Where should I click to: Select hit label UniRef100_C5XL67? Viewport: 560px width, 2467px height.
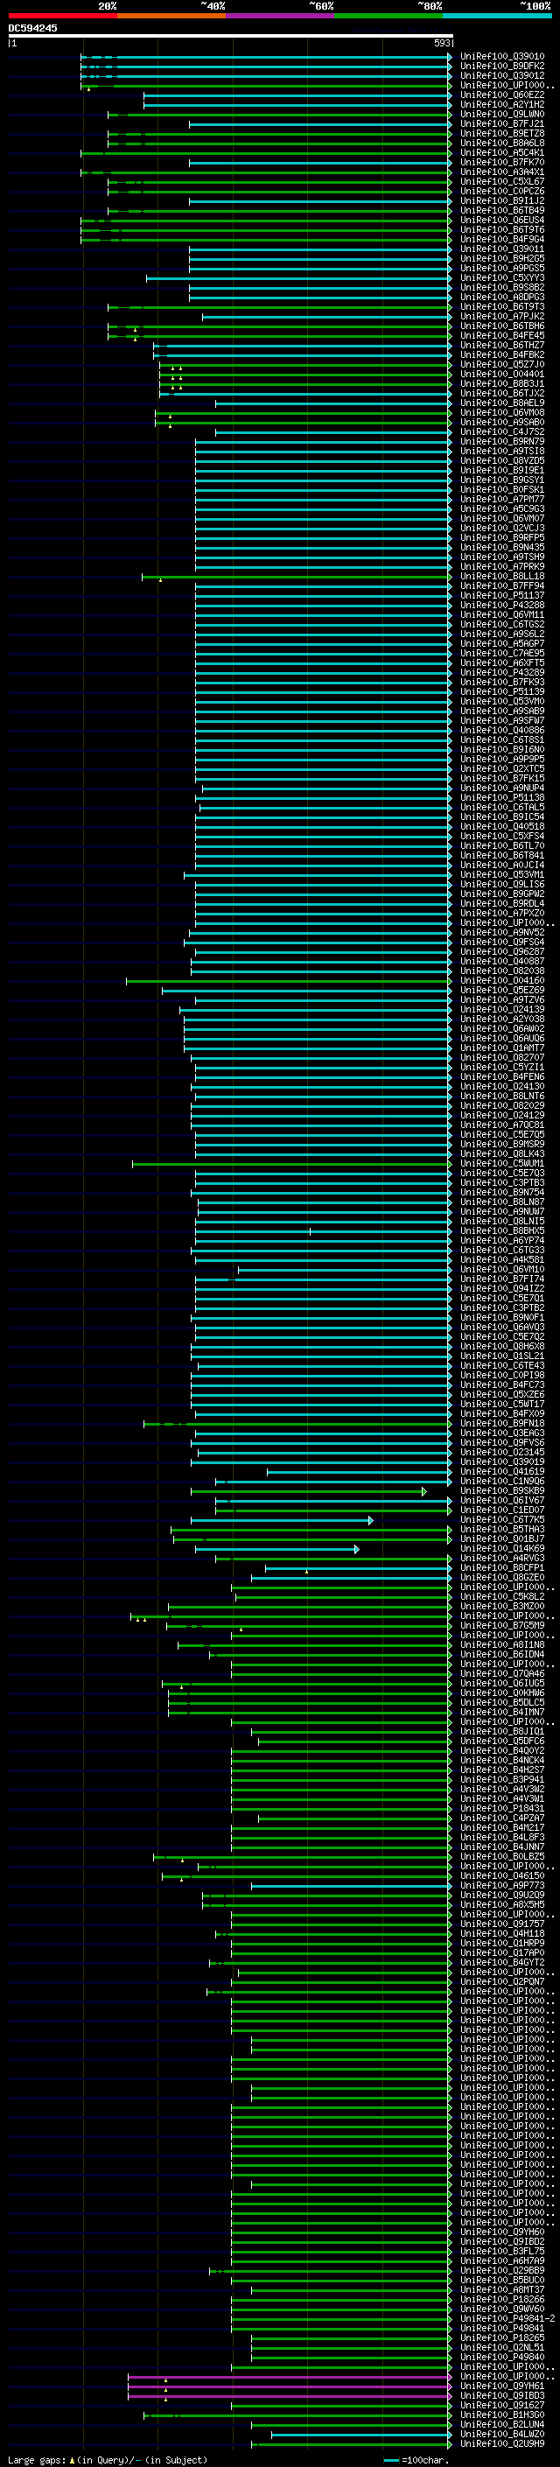pyautogui.click(x=501, y=182)
